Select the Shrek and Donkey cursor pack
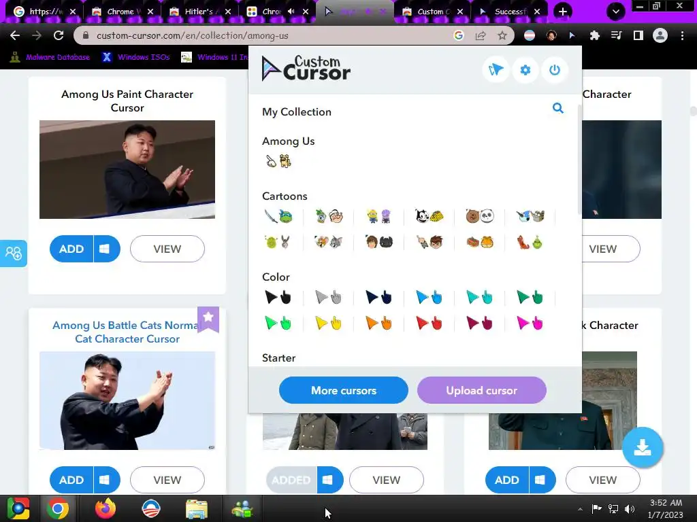The image size is (697, 522). coord(278,243)
